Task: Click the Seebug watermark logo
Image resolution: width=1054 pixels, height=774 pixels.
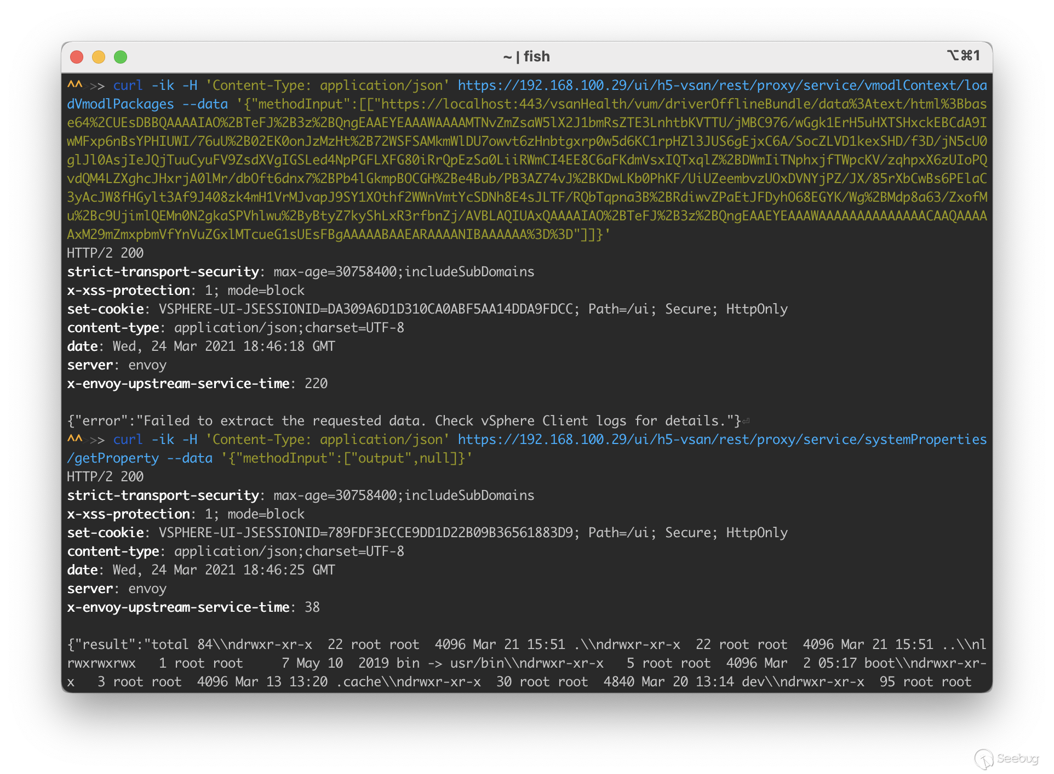Action: pos(1007,759)
